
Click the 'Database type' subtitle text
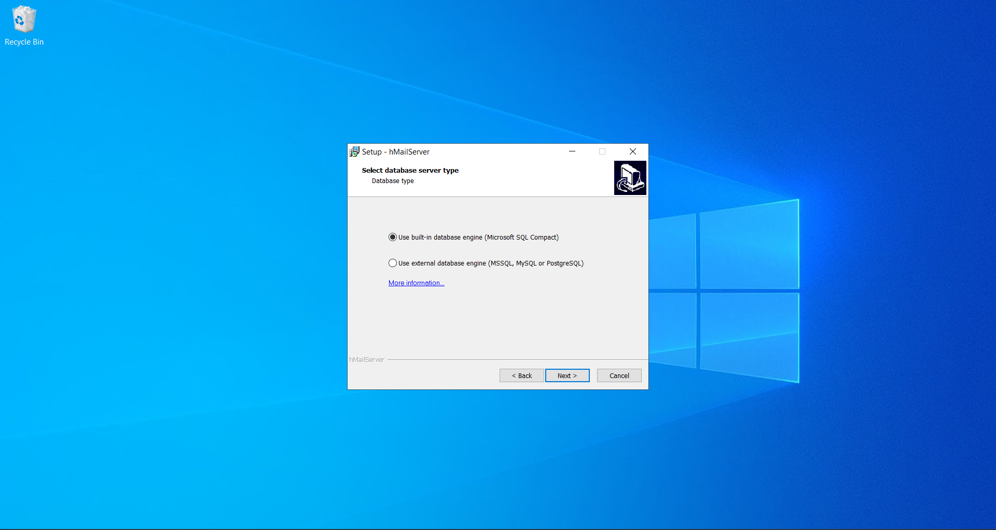coord(393,181)
